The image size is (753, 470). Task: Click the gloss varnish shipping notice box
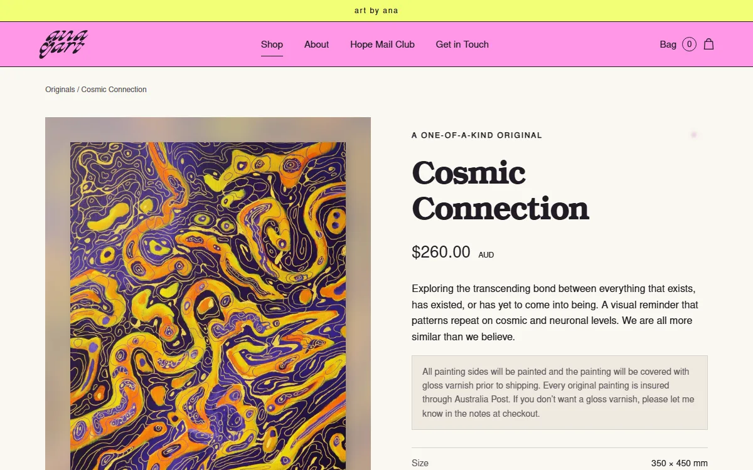[x=559, y=393]
